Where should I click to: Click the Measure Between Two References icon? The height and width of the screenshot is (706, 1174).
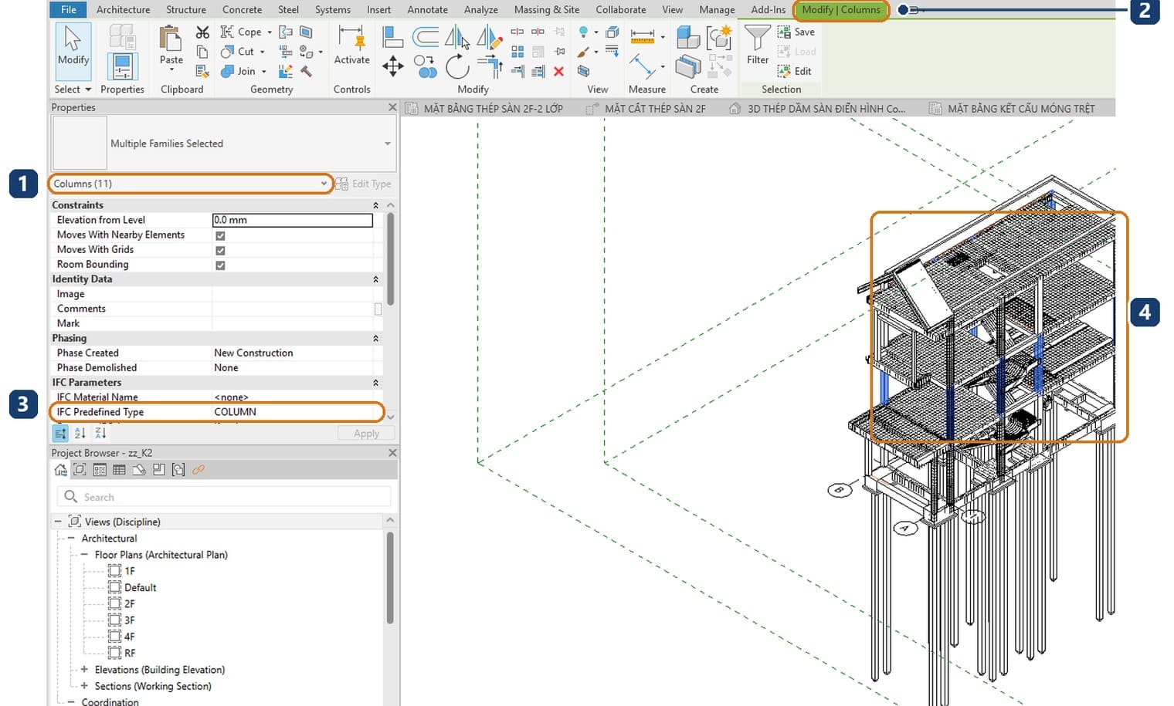(643, 66)
